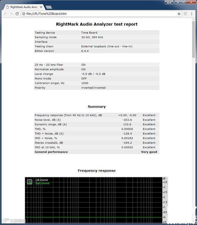This screenshot has height=225, width=197.
Task: Select the RightMark Audio Analyzer tab
Action: pyautogui.click(x=24, y=7)
